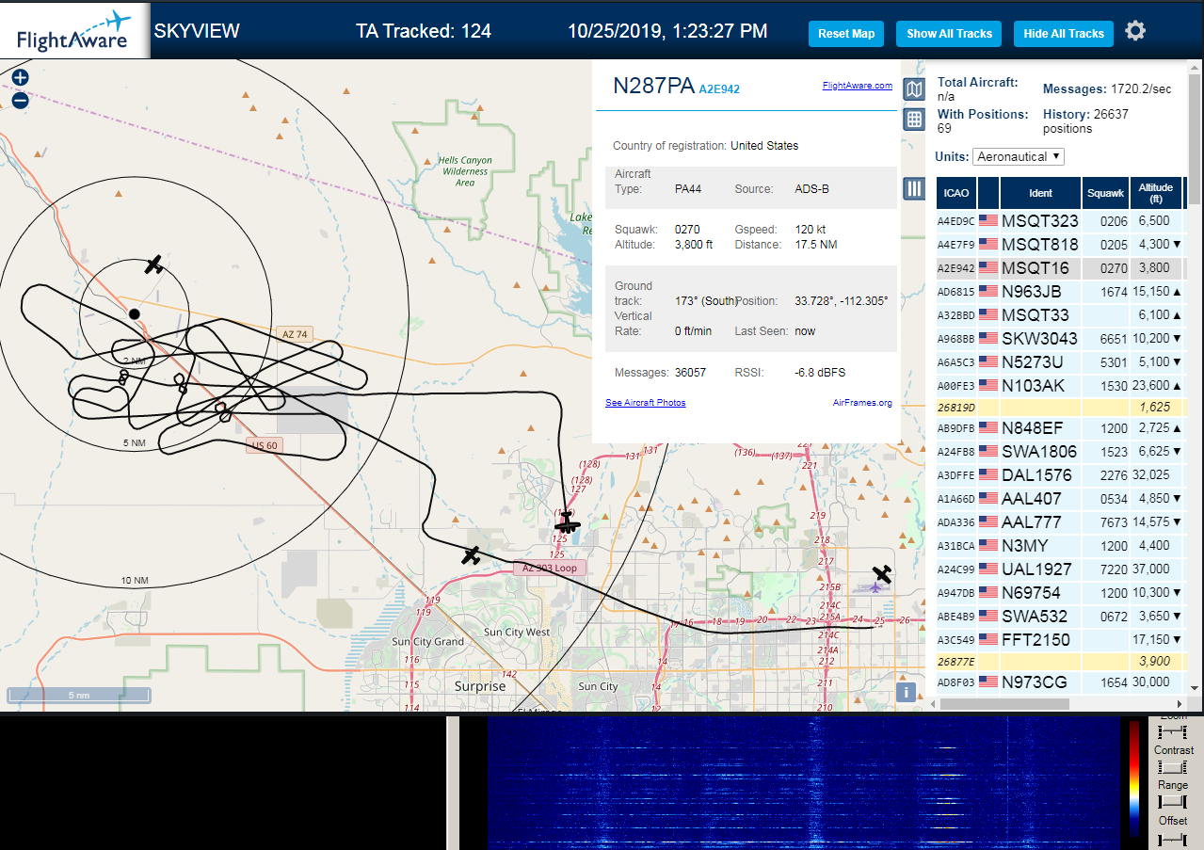This screenshot has height=850, width=1204.
Task: Click the table horizontal scrollbar thumb
Action: coord(1003,703)
